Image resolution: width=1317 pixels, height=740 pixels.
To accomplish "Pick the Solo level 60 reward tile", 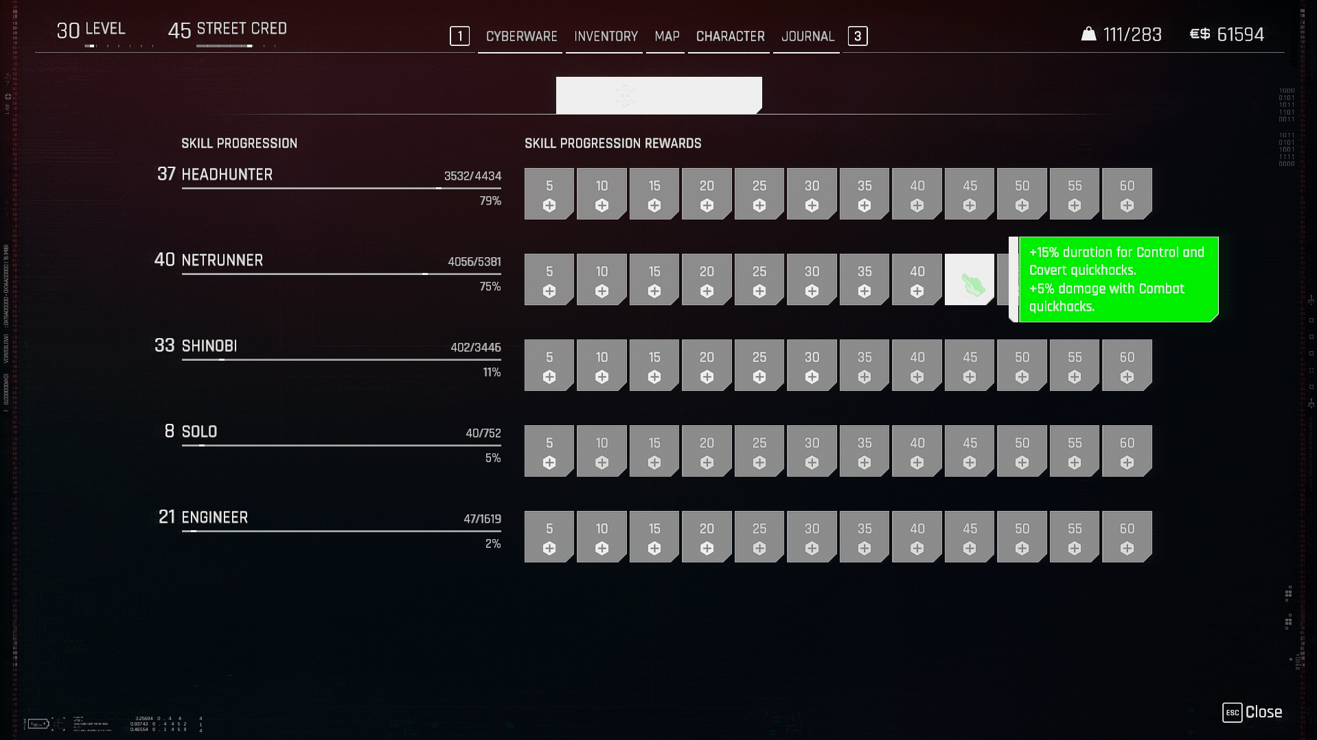I will pos(1127,451).
